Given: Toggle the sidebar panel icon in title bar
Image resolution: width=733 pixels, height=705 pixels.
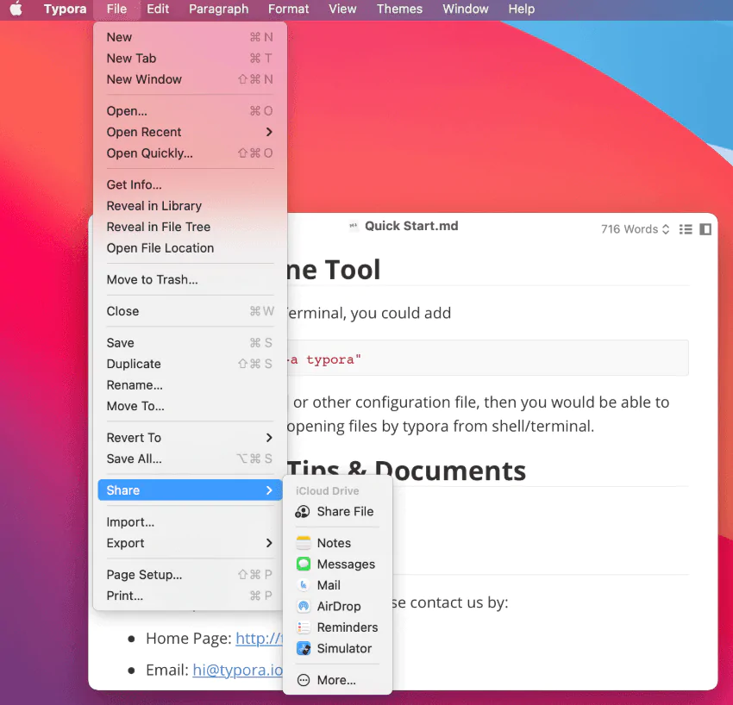Looking at the screenshot, I should tap(705, 229).
